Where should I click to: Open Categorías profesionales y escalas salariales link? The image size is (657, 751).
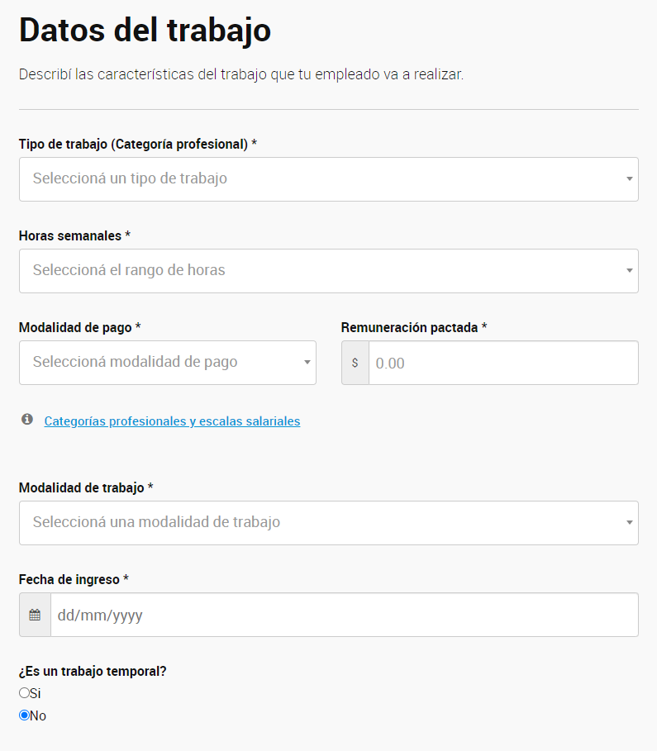pos(172,421)
